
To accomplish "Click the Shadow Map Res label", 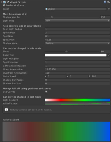I will [12, 17].
